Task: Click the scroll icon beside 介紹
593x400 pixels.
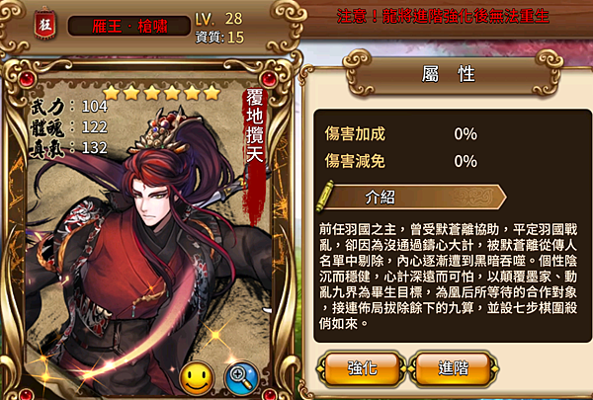Action: 326,196
